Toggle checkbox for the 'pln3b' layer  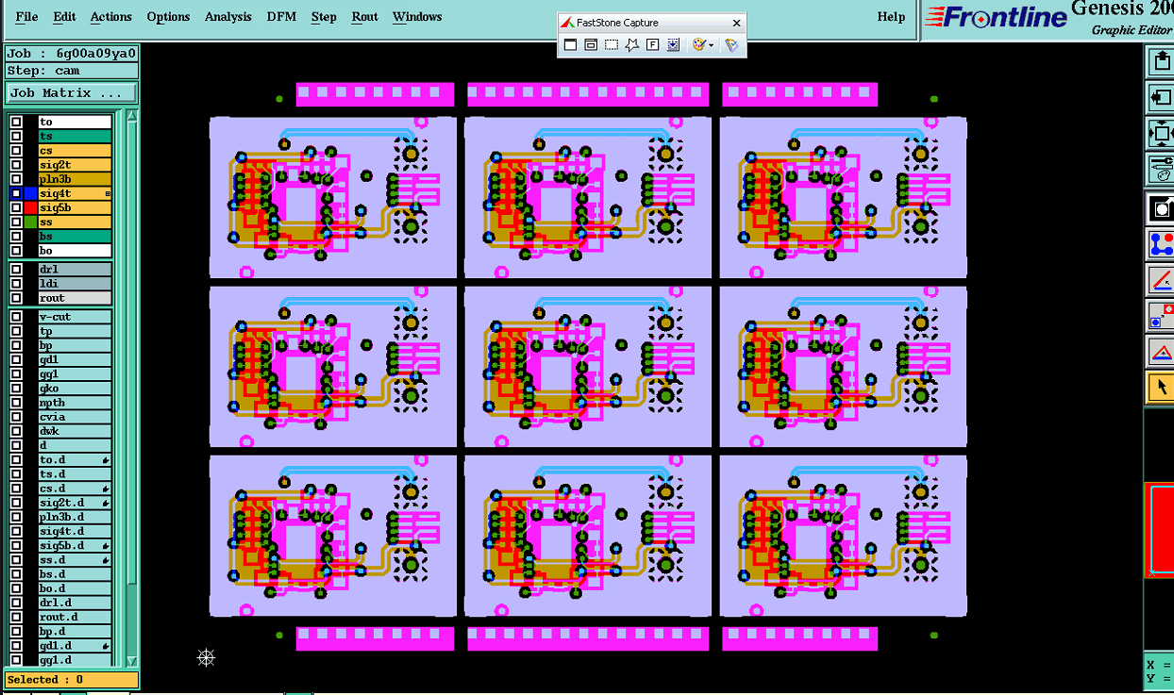click(x=16, y=179)
